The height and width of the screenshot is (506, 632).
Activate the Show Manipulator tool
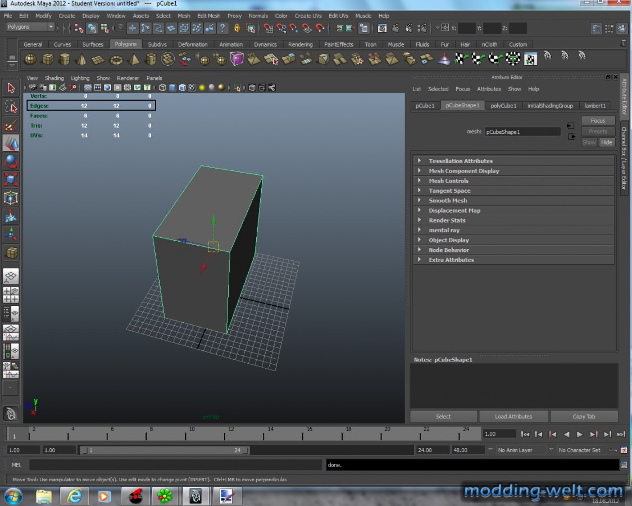11,234
